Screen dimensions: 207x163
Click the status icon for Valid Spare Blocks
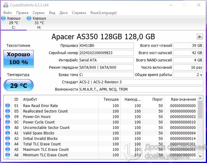[8, 133]
